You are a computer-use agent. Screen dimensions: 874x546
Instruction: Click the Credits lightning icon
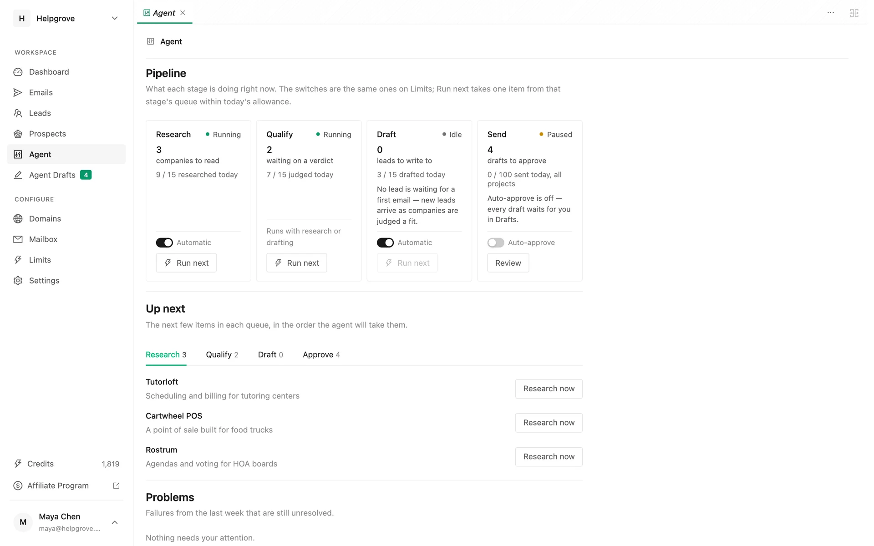point(18,464)
